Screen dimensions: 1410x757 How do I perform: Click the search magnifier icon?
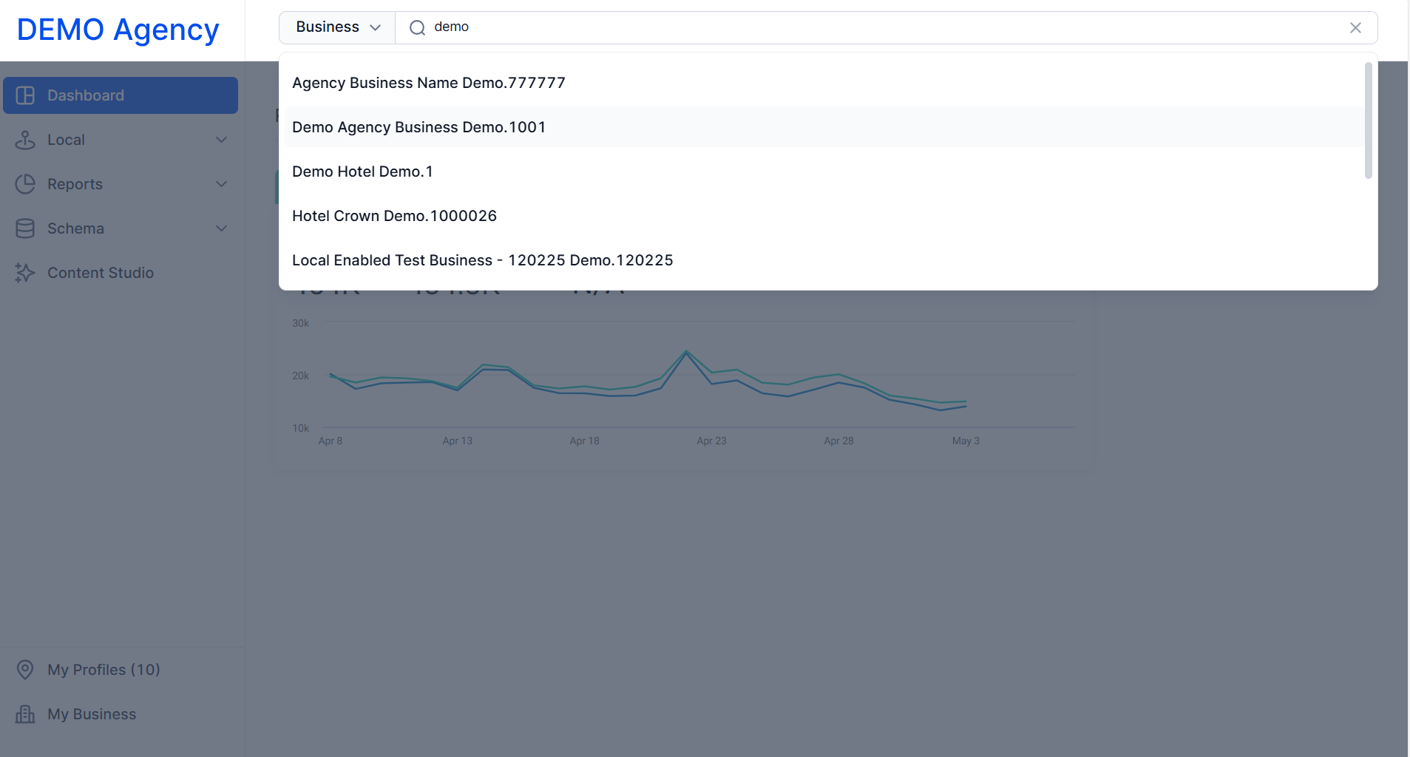[x=418, y=27]
